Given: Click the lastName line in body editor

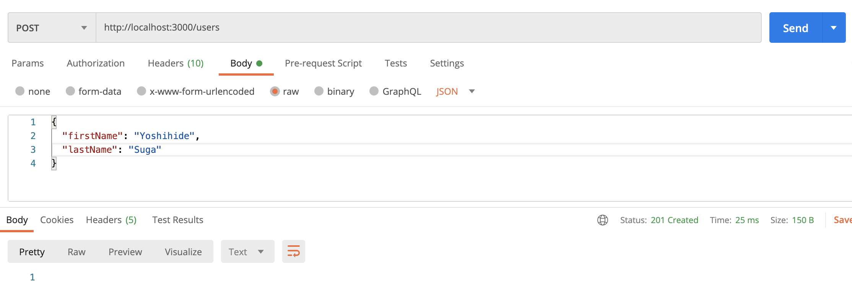Looking at the screenshot, I should pyautogui.click(x=112, y=150).
